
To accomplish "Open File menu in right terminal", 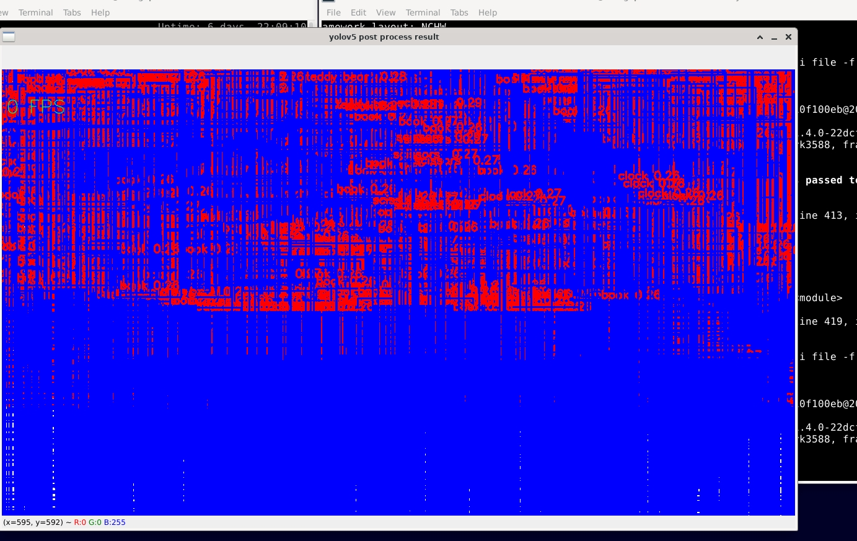I will pyautogui.click(x=333, y=12).
